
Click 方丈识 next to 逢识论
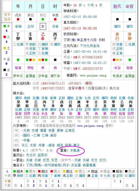click(x=31, y=155)
